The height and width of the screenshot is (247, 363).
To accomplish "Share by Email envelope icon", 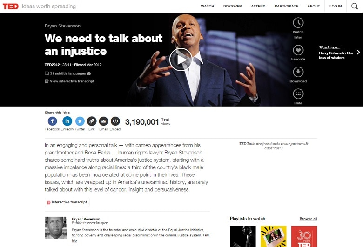I will tap(103, 121).
